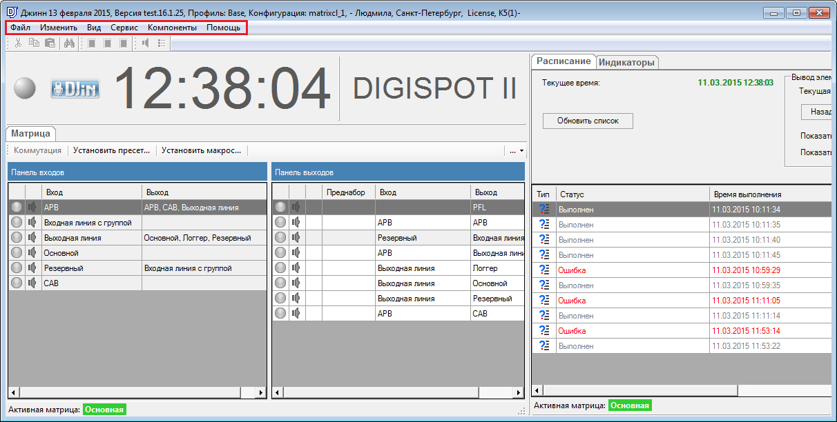Open the Помощь menu

point(224,28)
